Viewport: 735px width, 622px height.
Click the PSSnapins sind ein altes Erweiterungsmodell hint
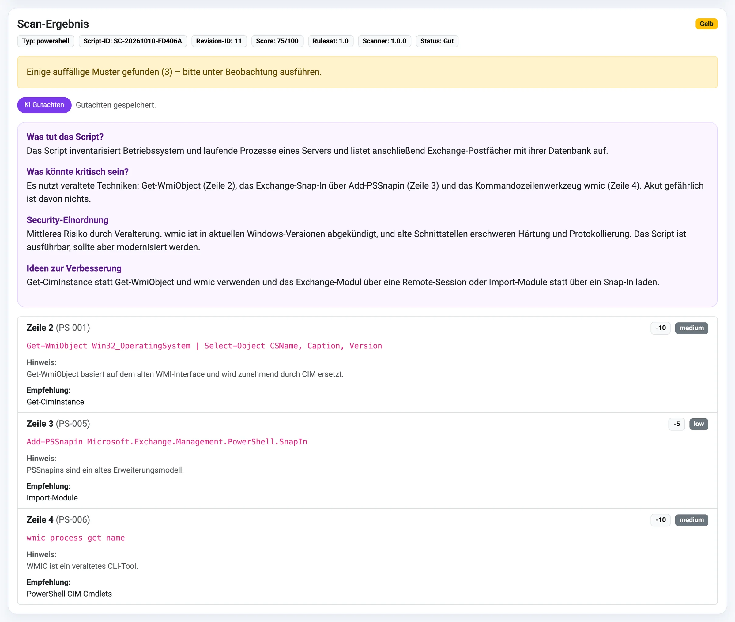point(105,470)
